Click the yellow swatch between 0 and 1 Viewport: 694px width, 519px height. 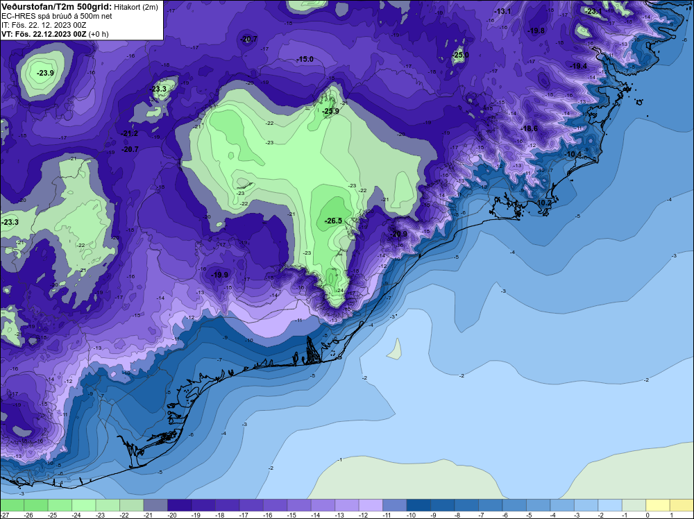pyautogui.click(x=658, y=505)
